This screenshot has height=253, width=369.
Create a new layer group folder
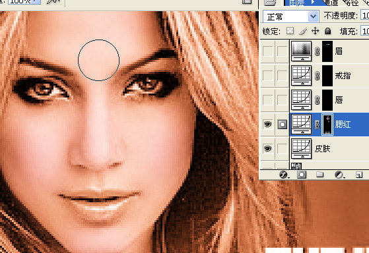(x=319, y=175)
